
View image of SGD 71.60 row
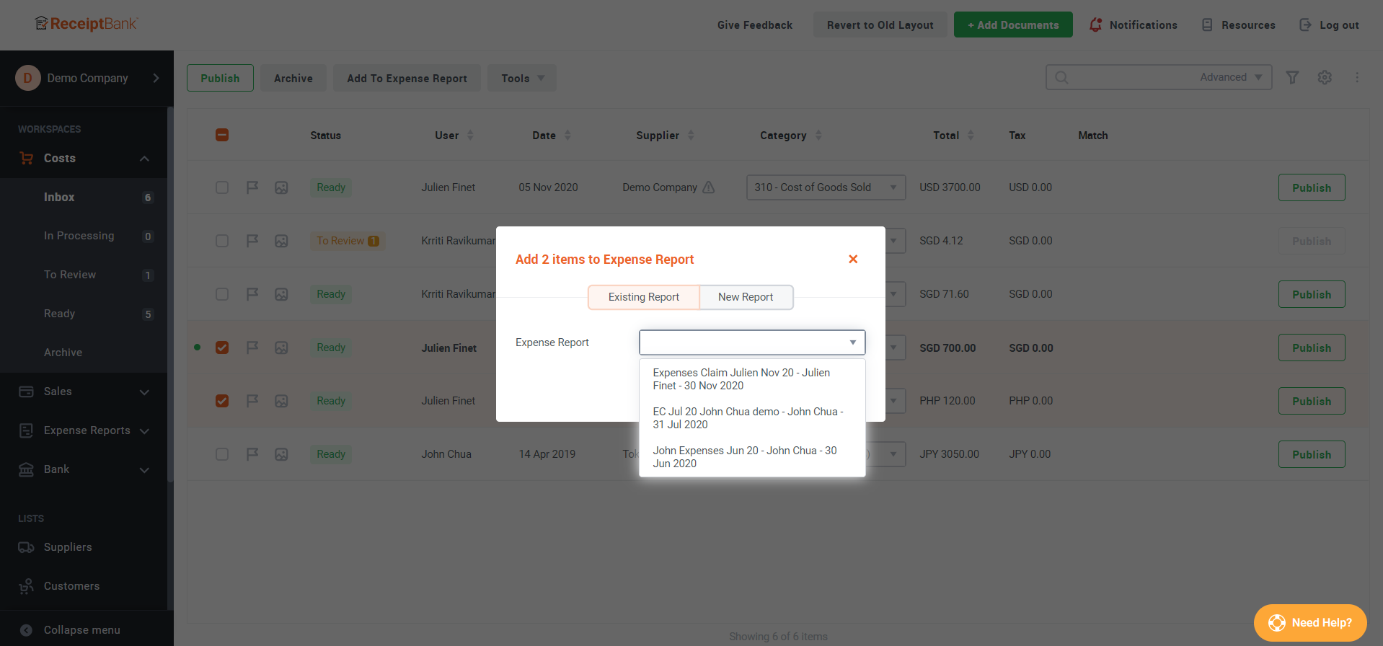tap(281, 294)
